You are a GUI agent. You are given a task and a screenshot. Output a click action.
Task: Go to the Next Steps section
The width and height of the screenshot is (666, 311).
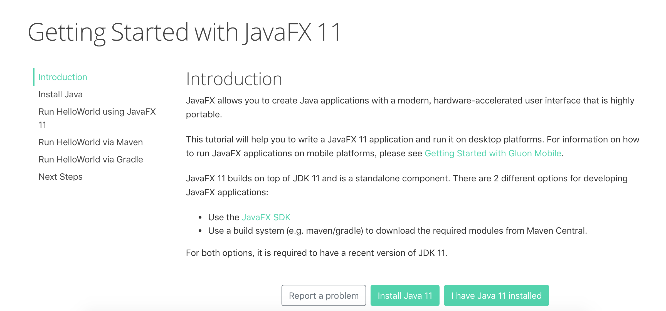point(60,176)
